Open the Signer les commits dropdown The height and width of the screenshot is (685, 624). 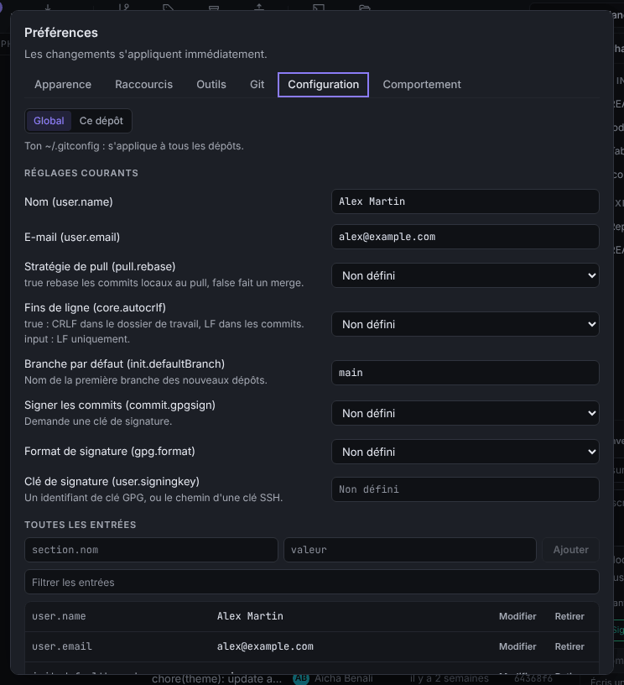coord(465,413)
